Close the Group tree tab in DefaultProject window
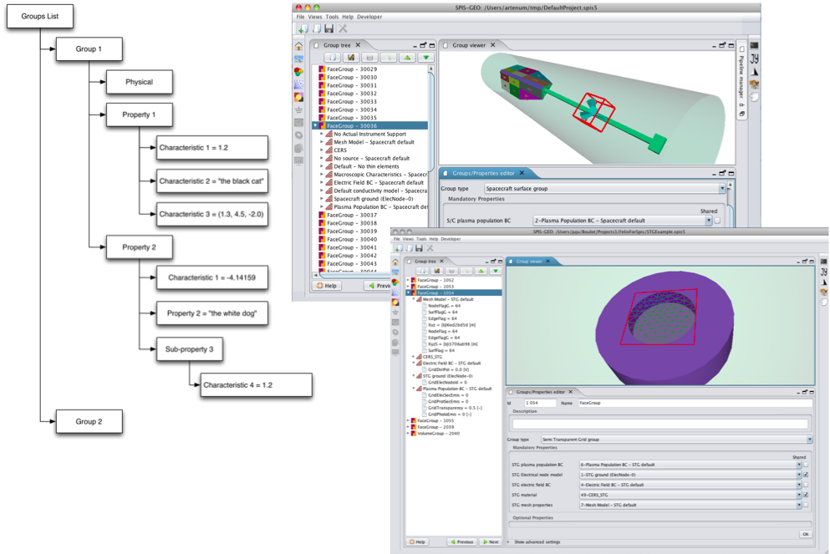 359,45
